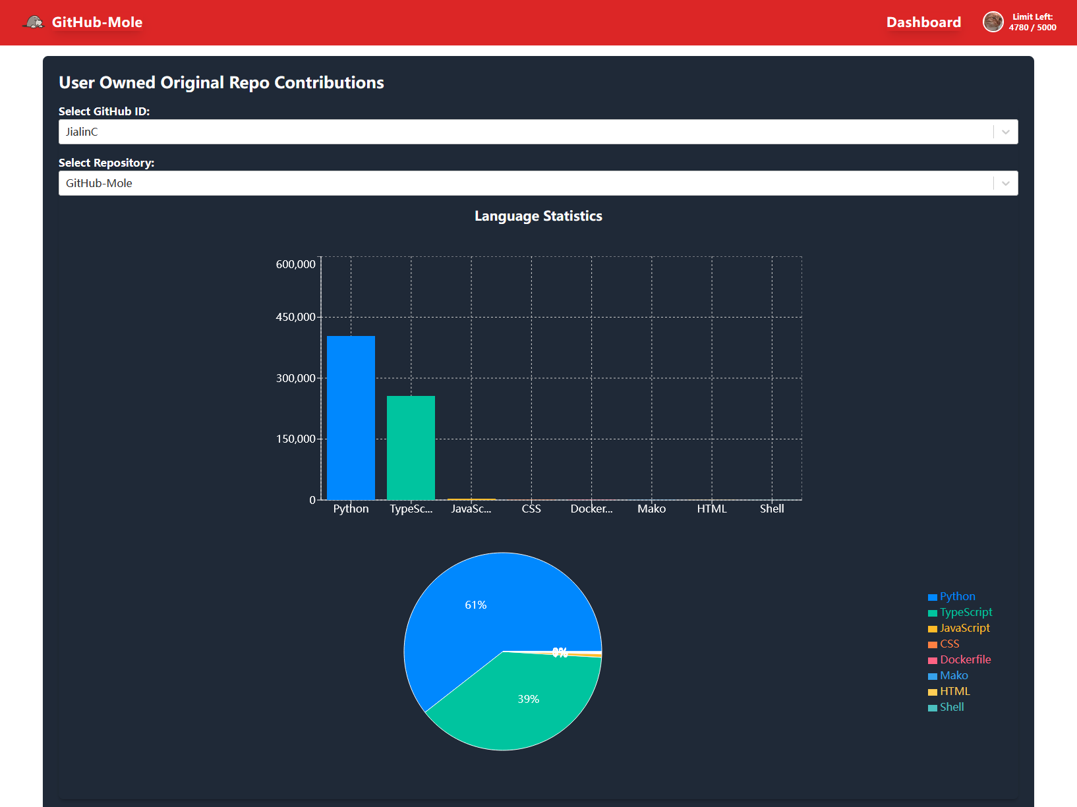Click the GitHub-Mole title in header

97,22
